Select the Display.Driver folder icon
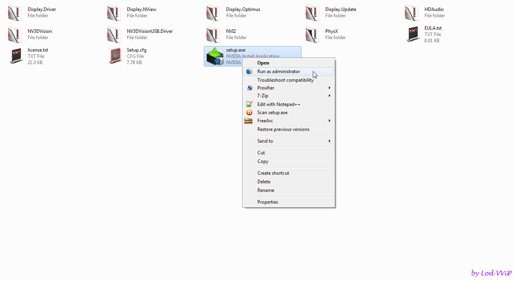Screen dimensions: 514x281 coord(15,13)
